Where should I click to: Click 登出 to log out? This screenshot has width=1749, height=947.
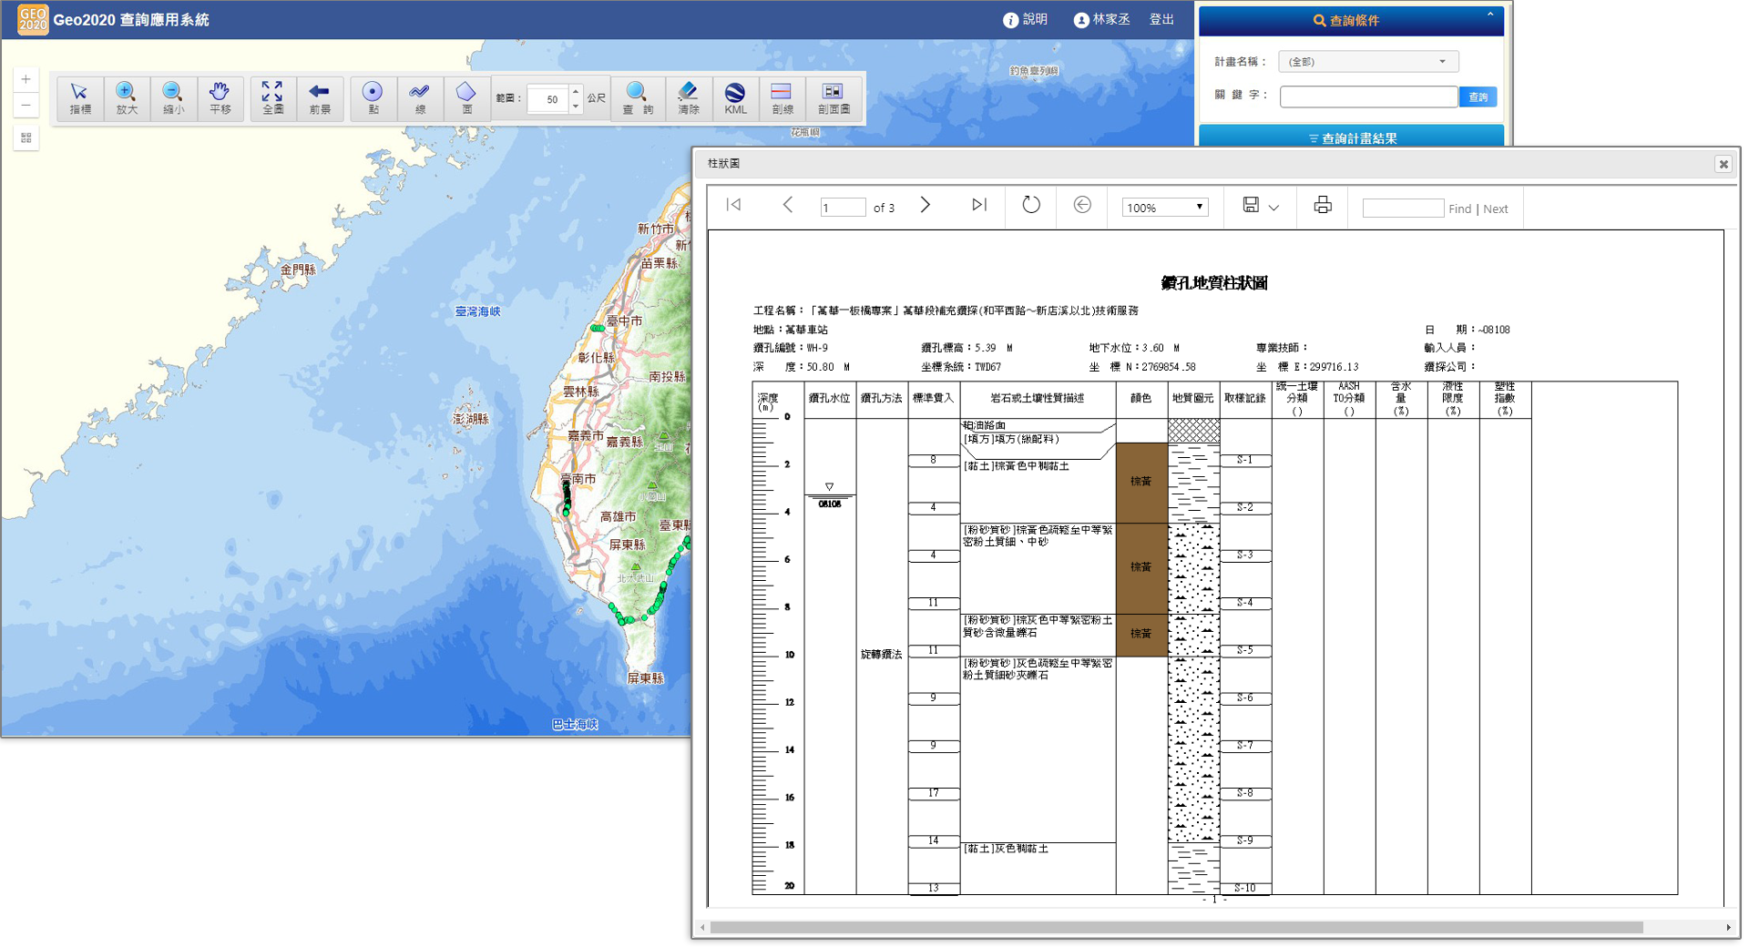(x=1161, y=19)
